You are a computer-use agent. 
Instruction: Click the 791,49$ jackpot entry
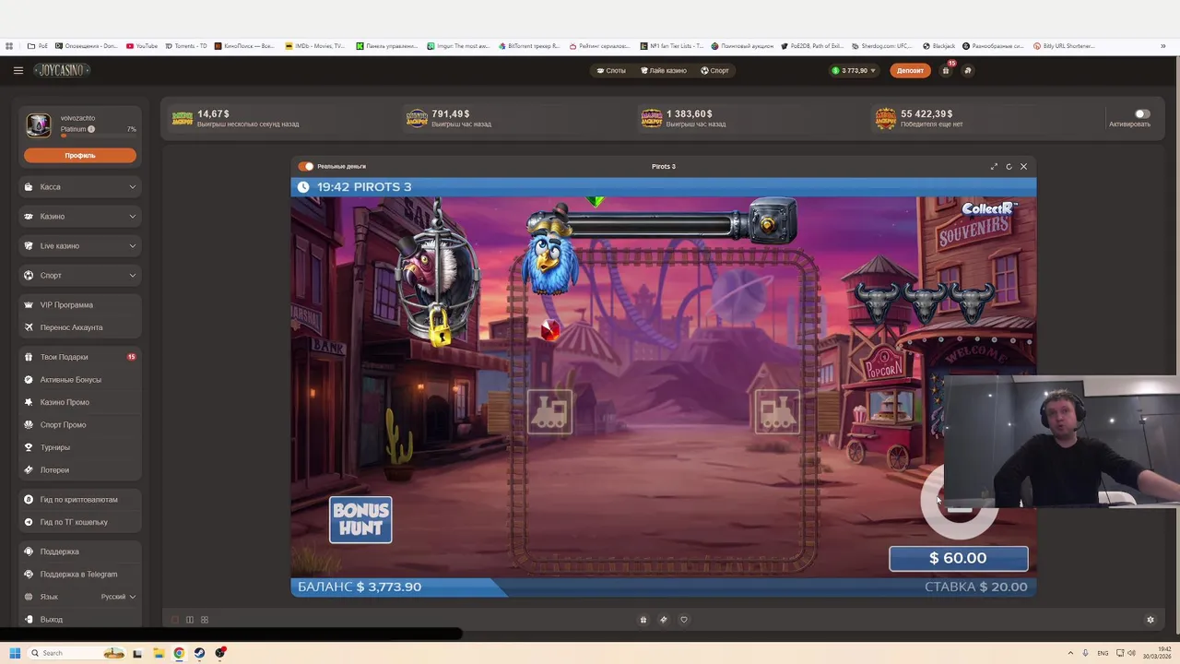coord(449,118)
